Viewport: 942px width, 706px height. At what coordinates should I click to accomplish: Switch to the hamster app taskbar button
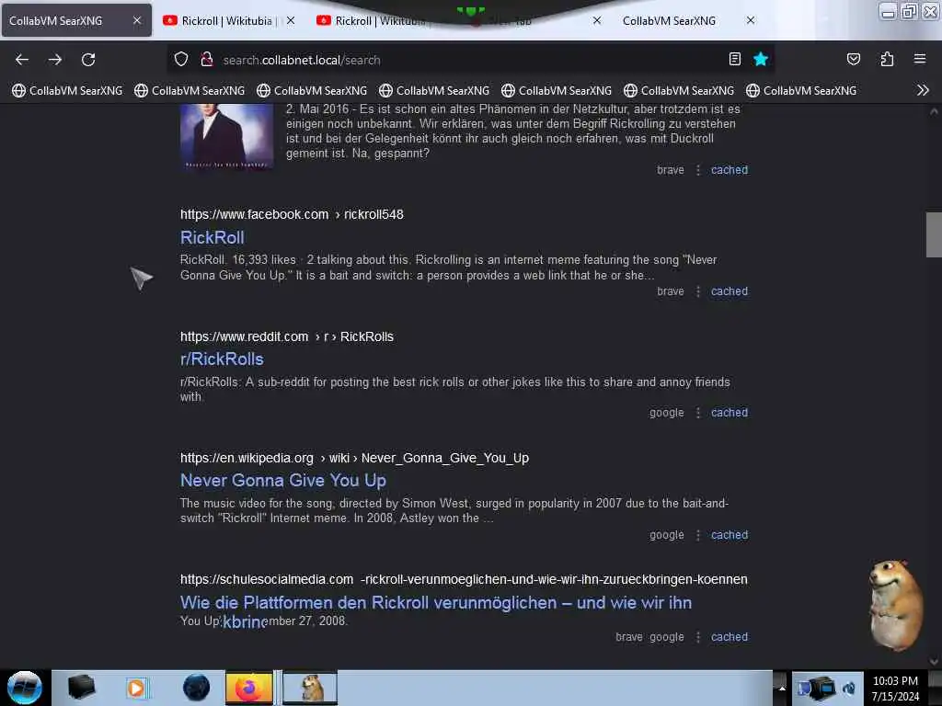310,688
